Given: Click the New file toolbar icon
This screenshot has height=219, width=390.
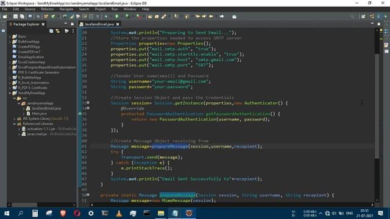Looking at the screenshot, I should coord(5,16).
